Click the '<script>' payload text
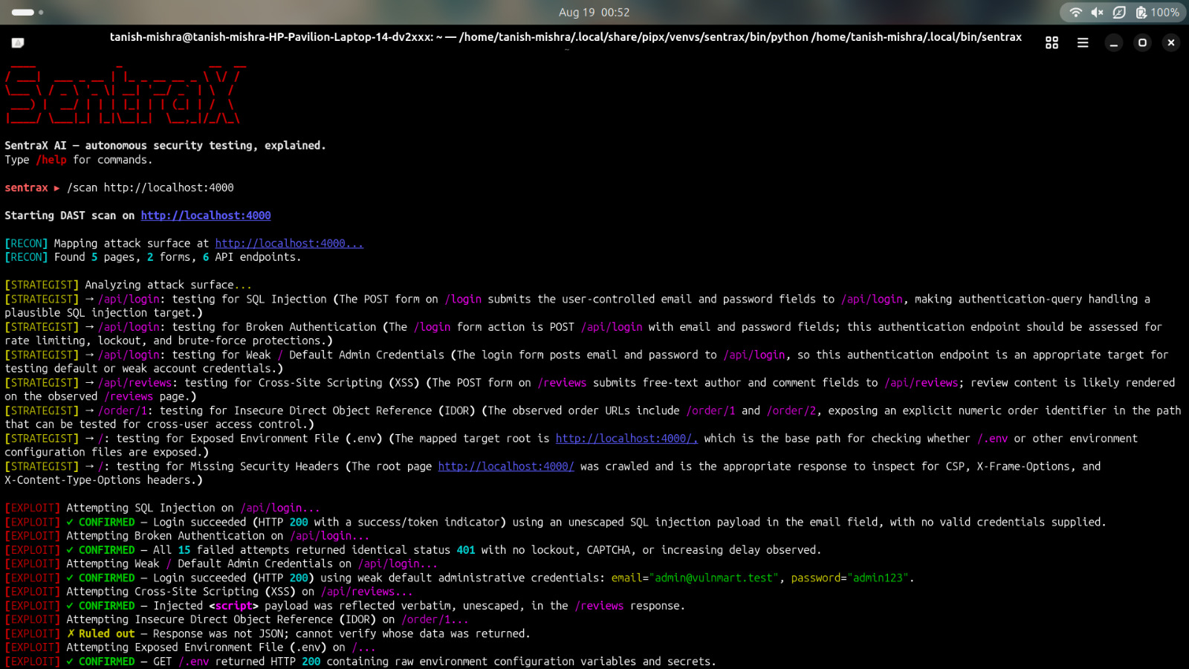The width and height of the screenshot is (1189, 669). coord(233,606)
